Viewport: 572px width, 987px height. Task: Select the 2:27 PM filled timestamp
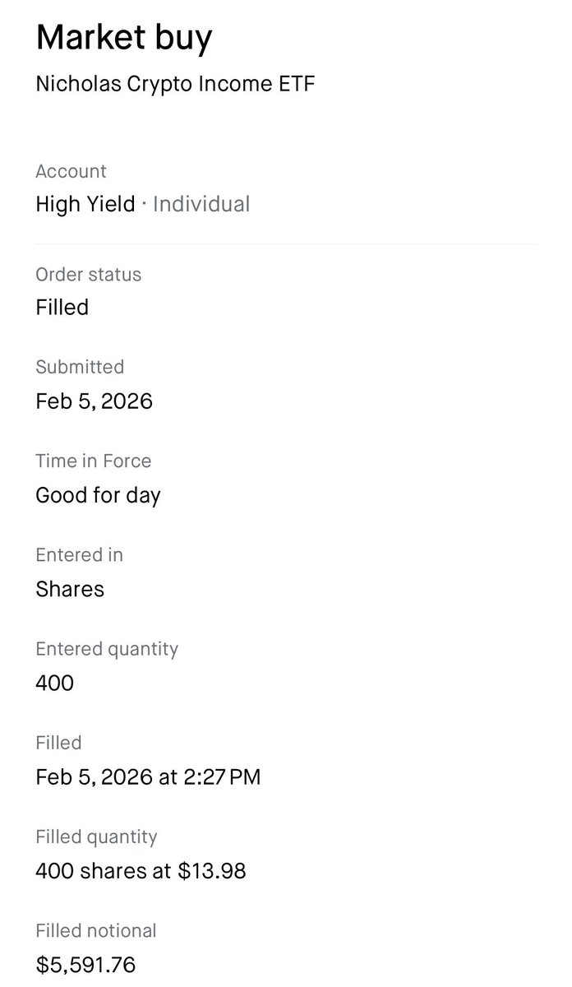pyautogui.click(x=223, y=776)
